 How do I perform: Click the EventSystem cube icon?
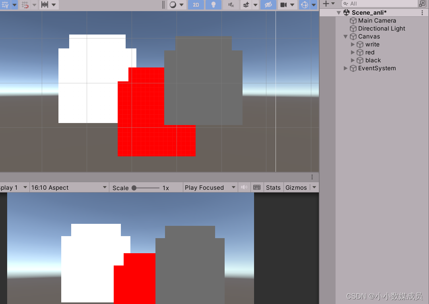pyautogui.click(x=353, y=68)
